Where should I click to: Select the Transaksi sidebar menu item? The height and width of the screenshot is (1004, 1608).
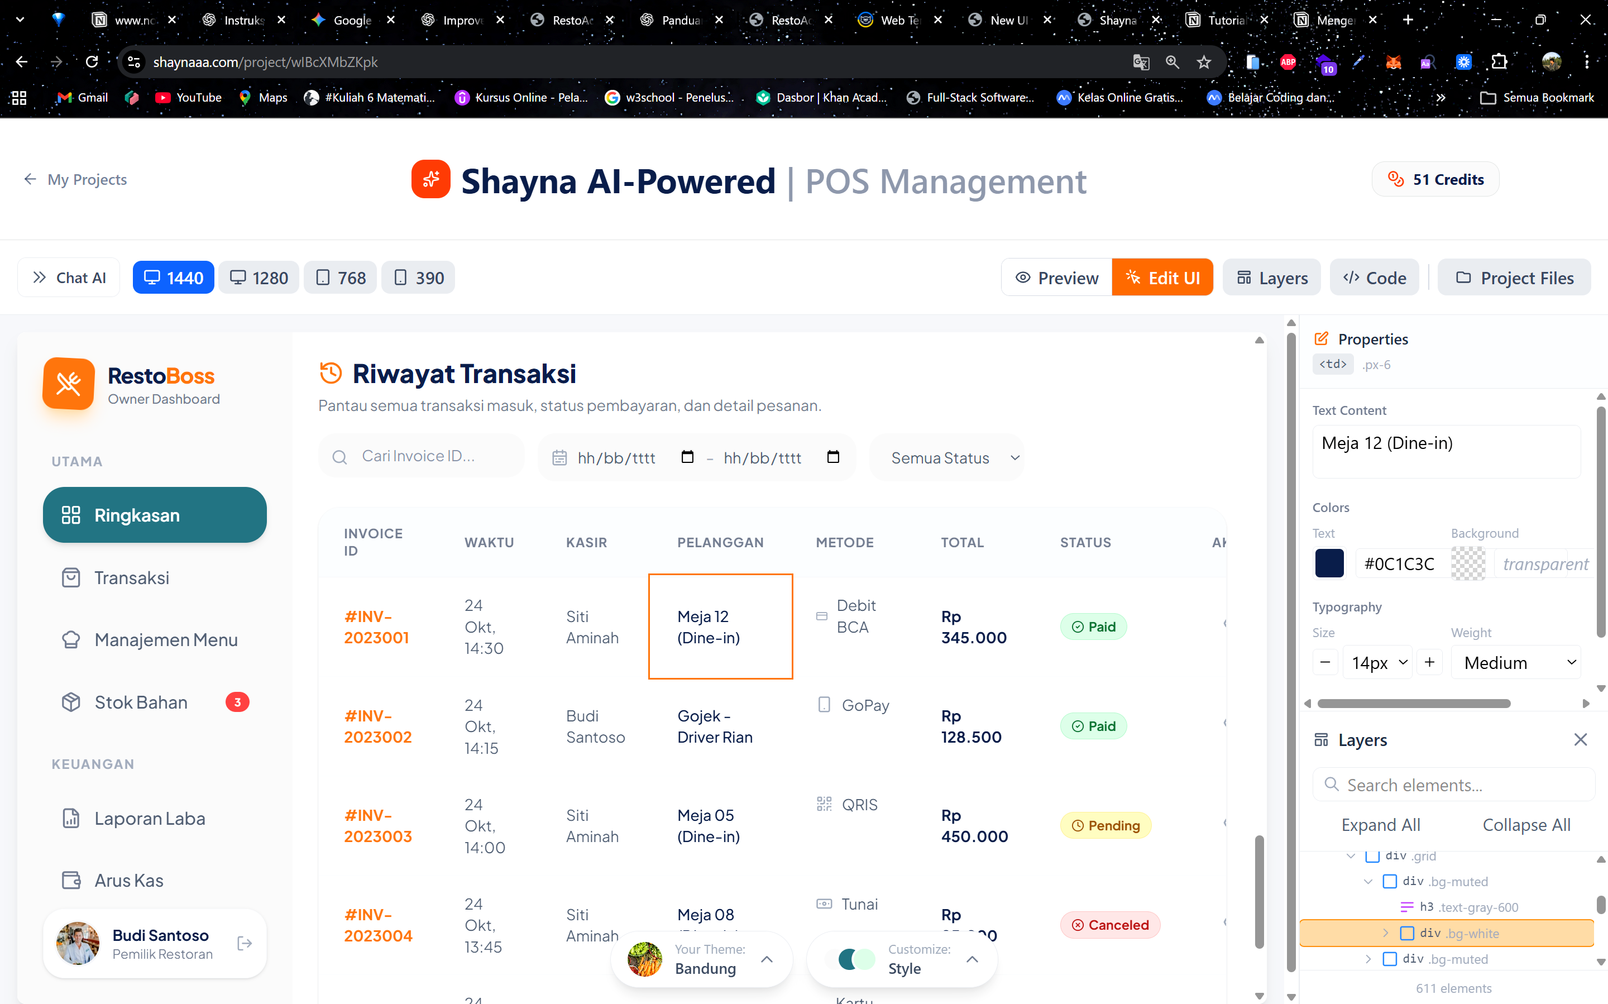pos(132,577)
